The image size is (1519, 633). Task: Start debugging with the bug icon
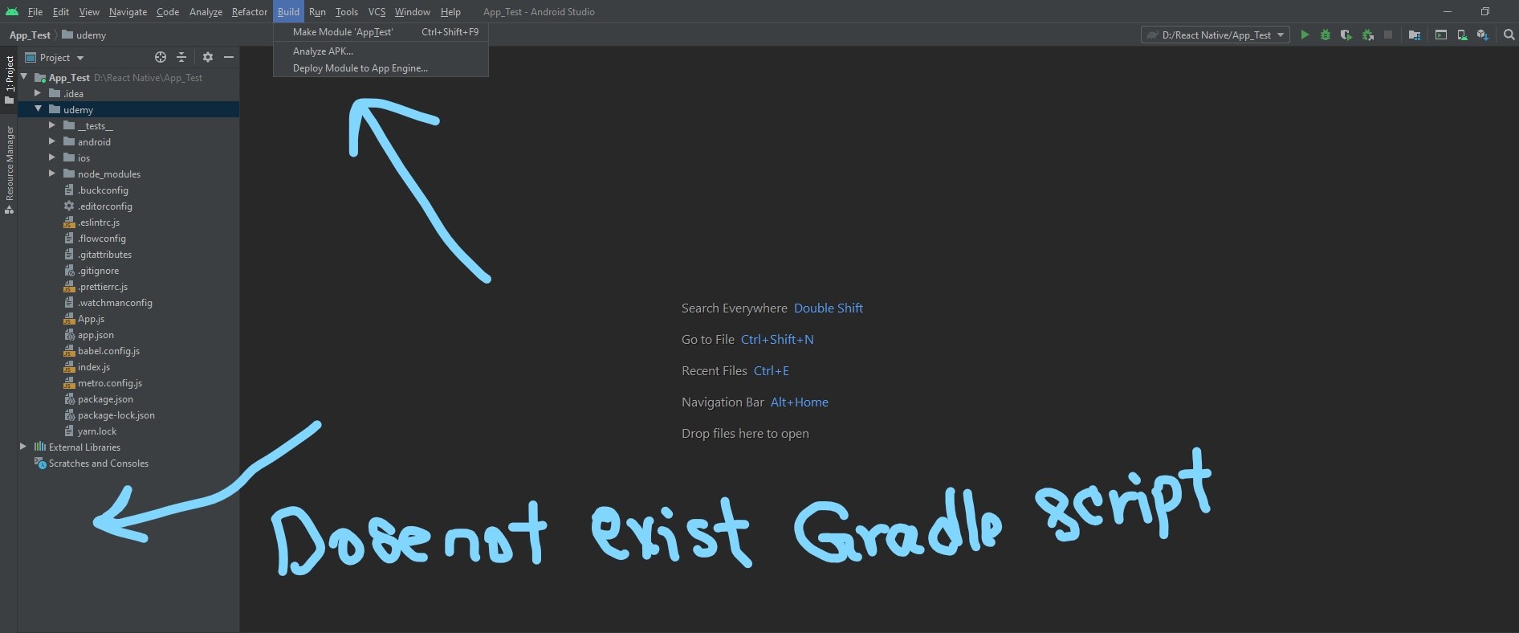[1326, 35]
